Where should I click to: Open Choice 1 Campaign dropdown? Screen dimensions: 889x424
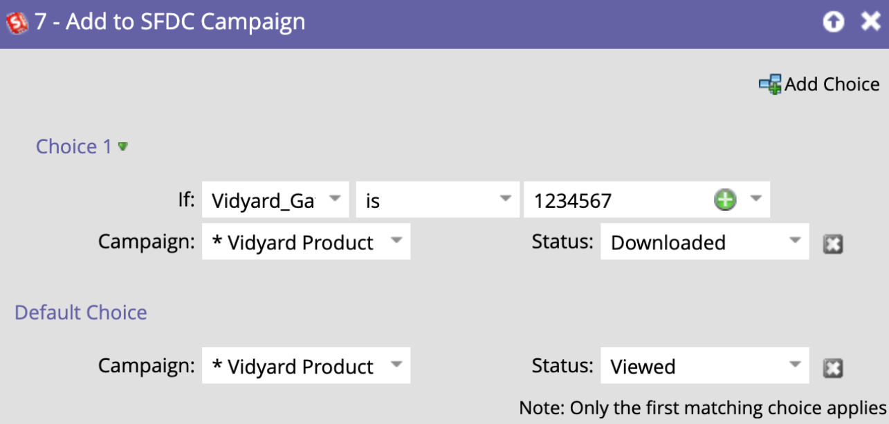click(306, 242)
